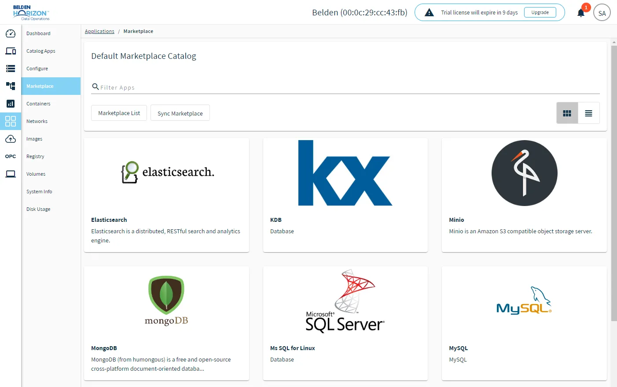Open the data flow tree icon in the rail
The image size is (617, 387).
(x=11, y=86)
